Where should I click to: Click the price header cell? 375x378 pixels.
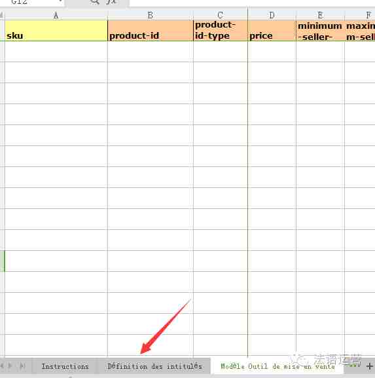[x=272, y=31]
